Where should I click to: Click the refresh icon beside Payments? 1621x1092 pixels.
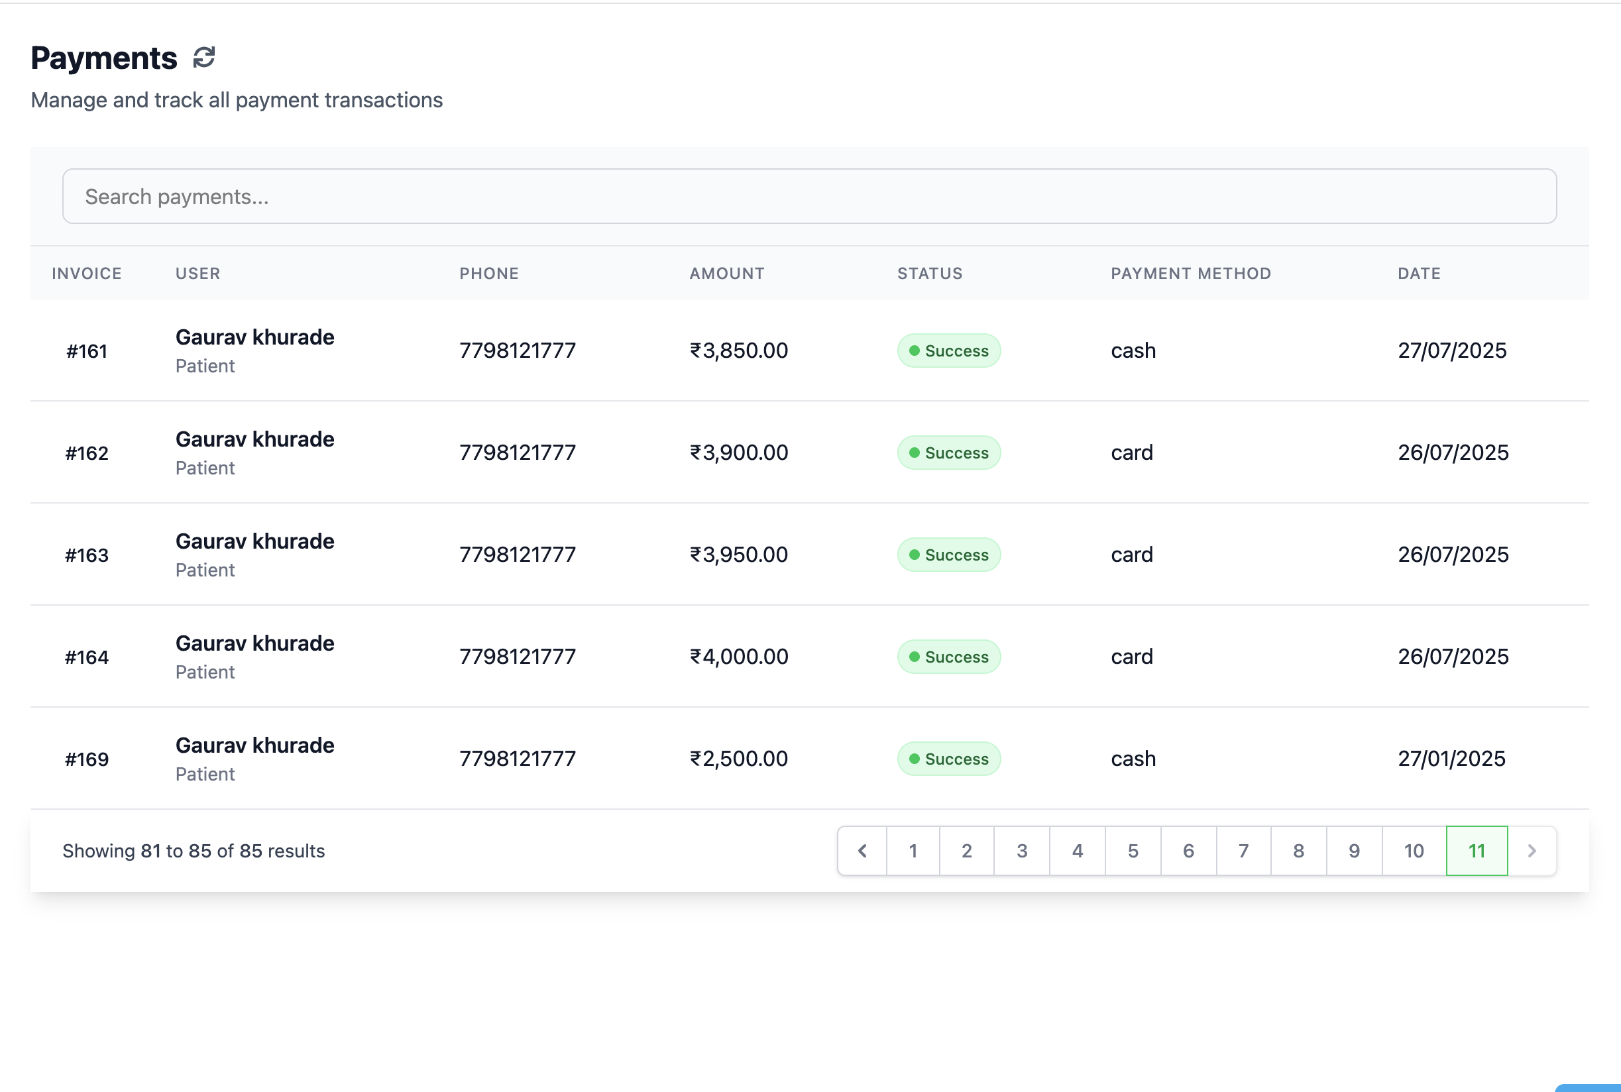(x=203, y=57)
